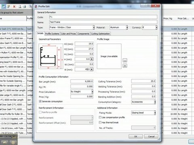
Task: Click the edit icon left of the red X
Action: pos(9,6)
